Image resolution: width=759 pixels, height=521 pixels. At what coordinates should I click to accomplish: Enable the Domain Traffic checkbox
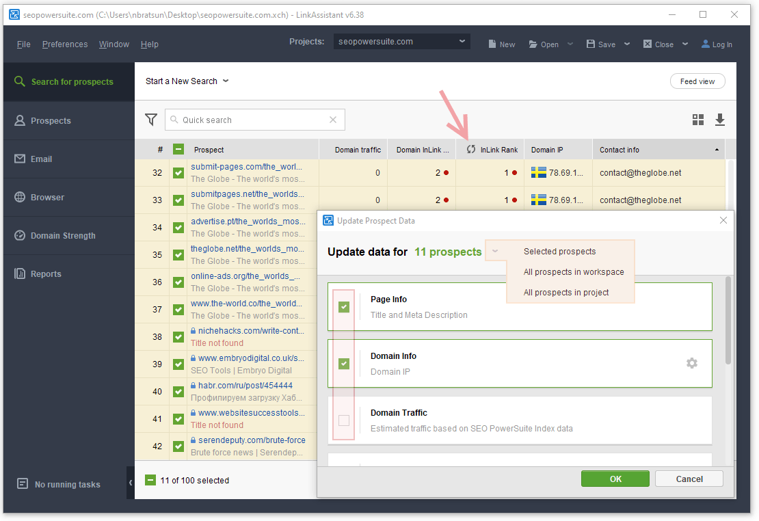pyautogui.click(x=344, y=420)
